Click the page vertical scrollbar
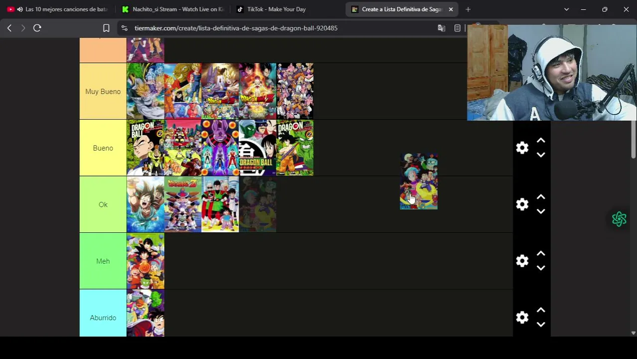The image size is (637, 359). point(634,140)
